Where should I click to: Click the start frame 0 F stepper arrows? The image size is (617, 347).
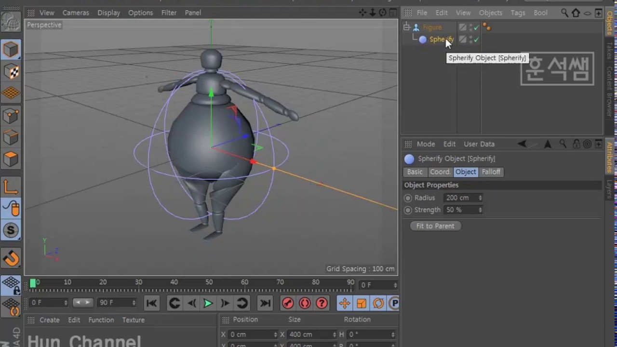[x=66, y=303]
